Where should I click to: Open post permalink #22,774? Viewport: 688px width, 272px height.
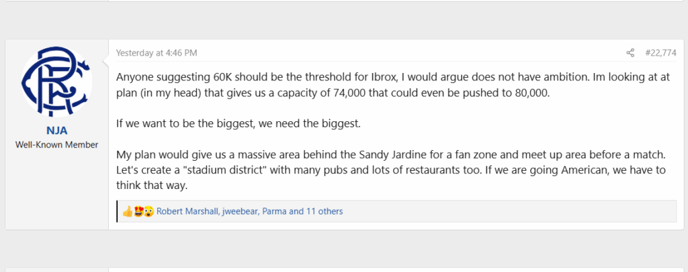660,53
